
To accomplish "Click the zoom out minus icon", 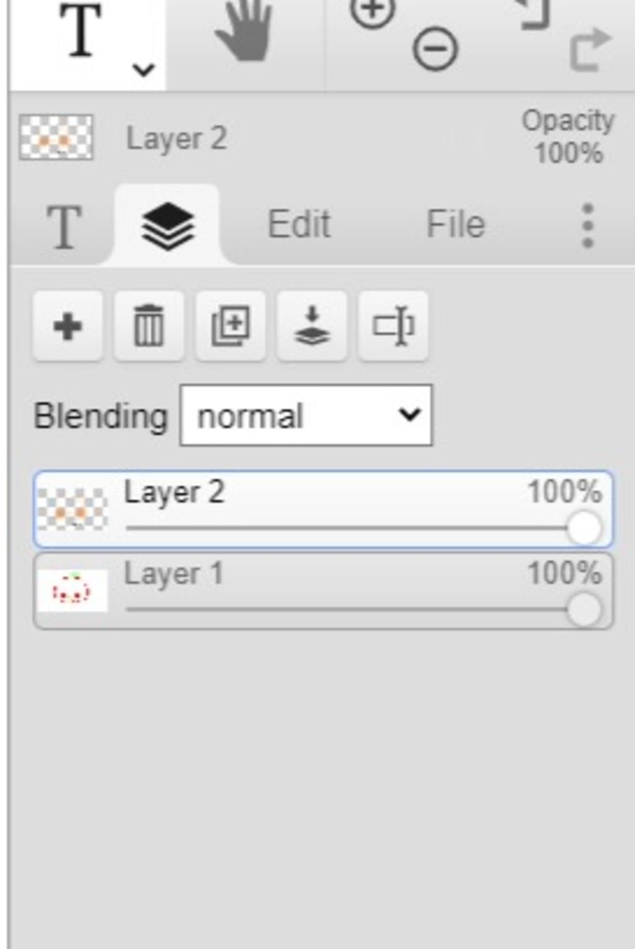I will [435, 50].
